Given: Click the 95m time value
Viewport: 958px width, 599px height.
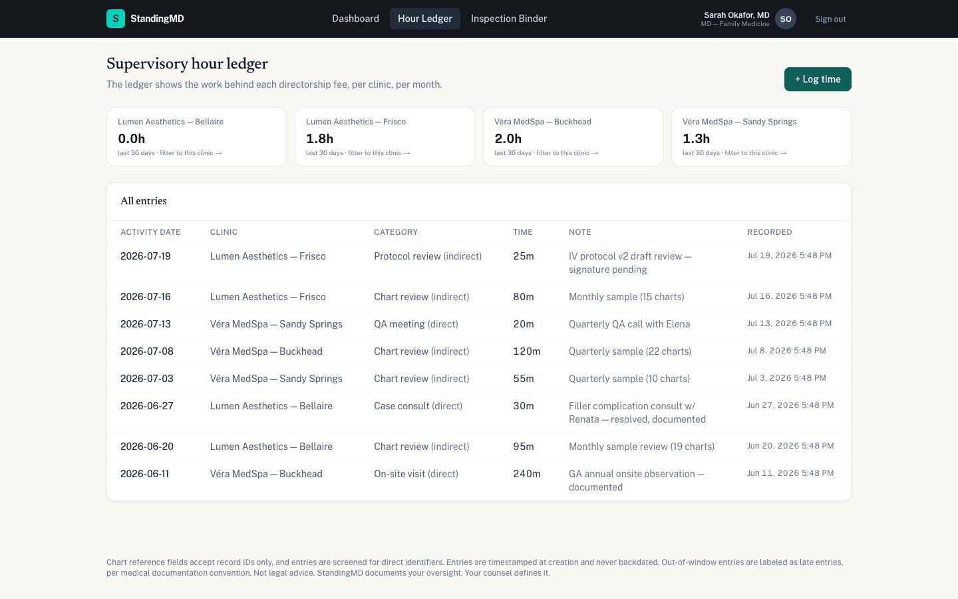Looking at the screenshot, I should click(524, 447).
